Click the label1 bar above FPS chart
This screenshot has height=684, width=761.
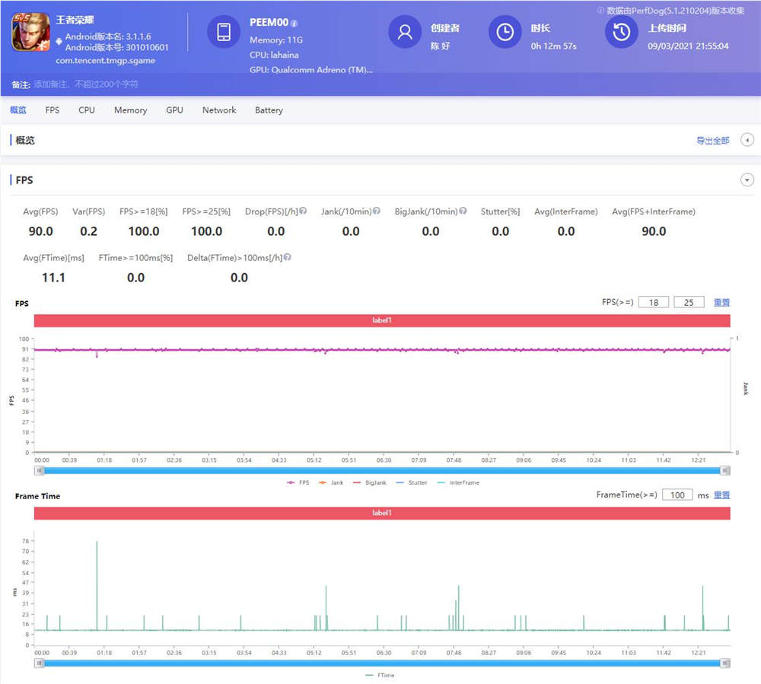coord(382,320)
